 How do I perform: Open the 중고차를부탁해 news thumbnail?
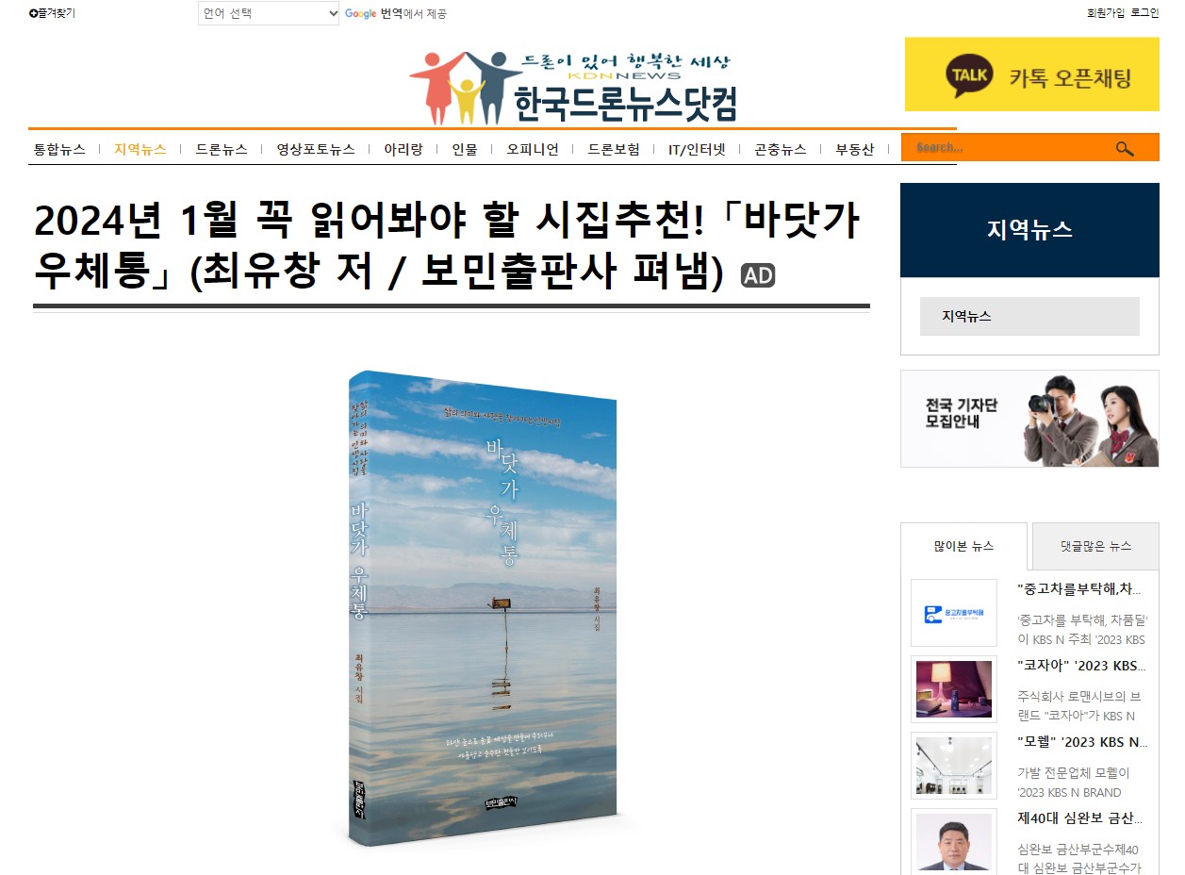click(954, 613)
